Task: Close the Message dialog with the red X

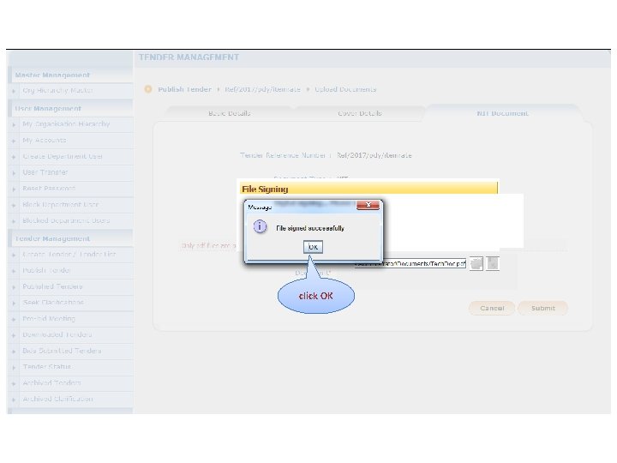Action: tap(368, 205)
